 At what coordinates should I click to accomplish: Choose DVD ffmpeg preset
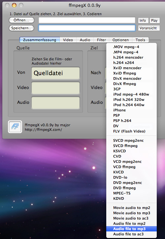click(x=131, y=188)
